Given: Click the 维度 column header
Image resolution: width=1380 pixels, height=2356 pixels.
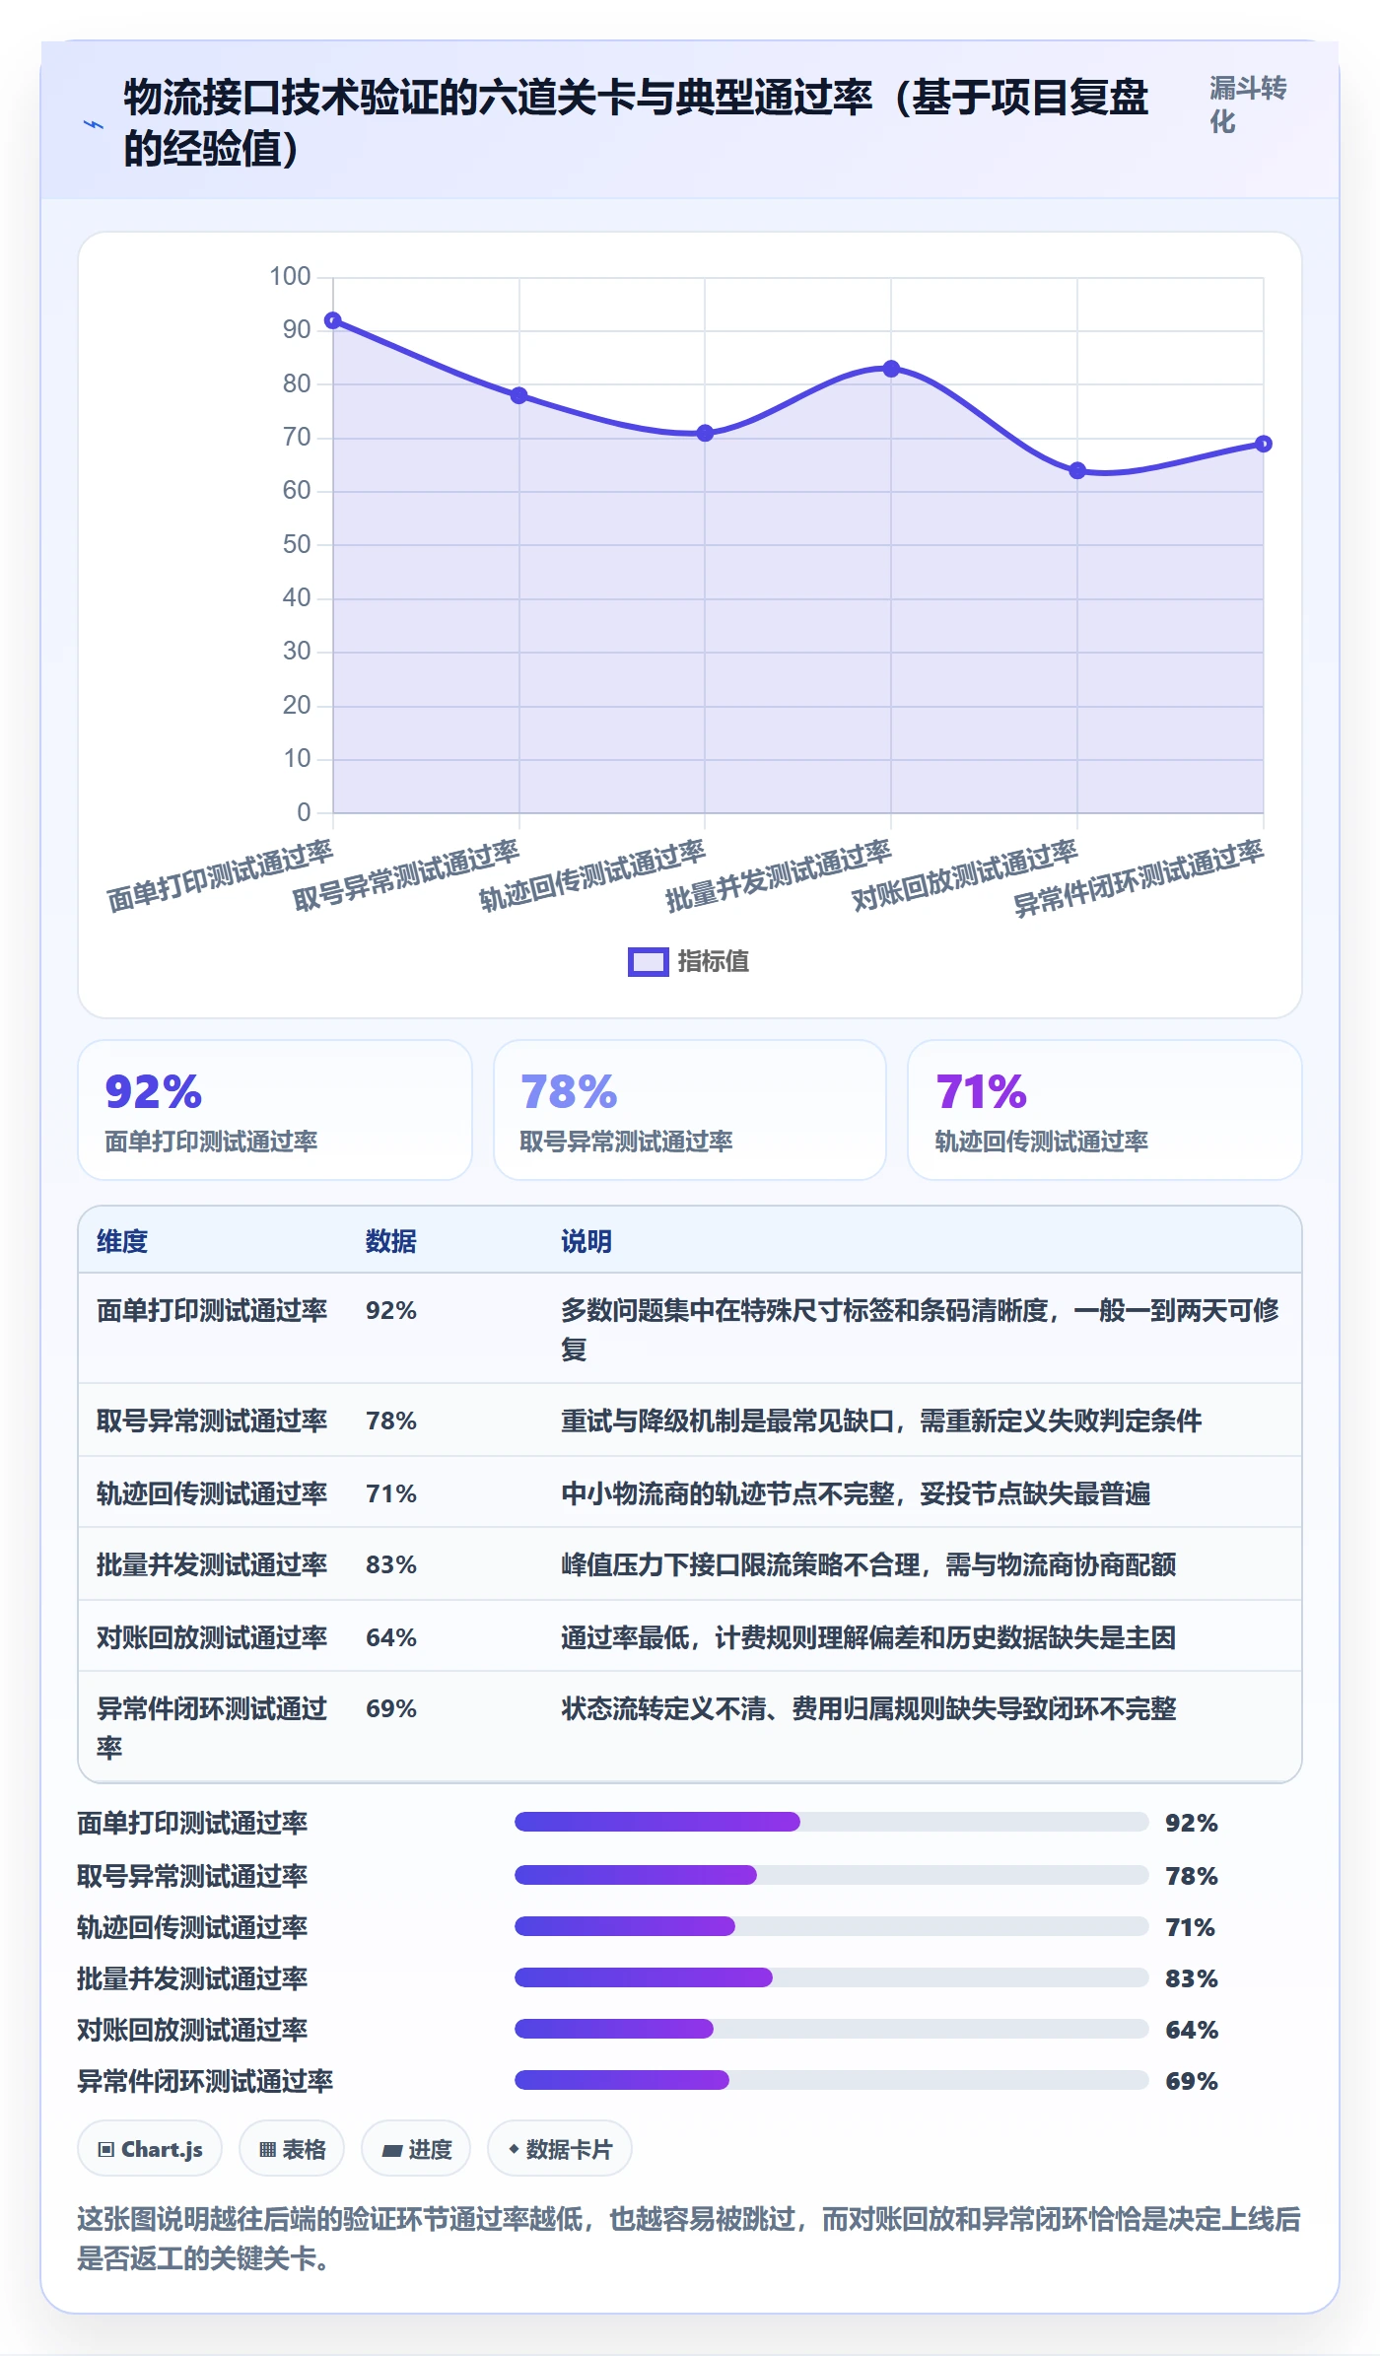Looking at the screenshot, I should (122, 1241).
